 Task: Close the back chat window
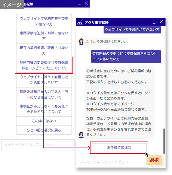click(x=86, y=3)
